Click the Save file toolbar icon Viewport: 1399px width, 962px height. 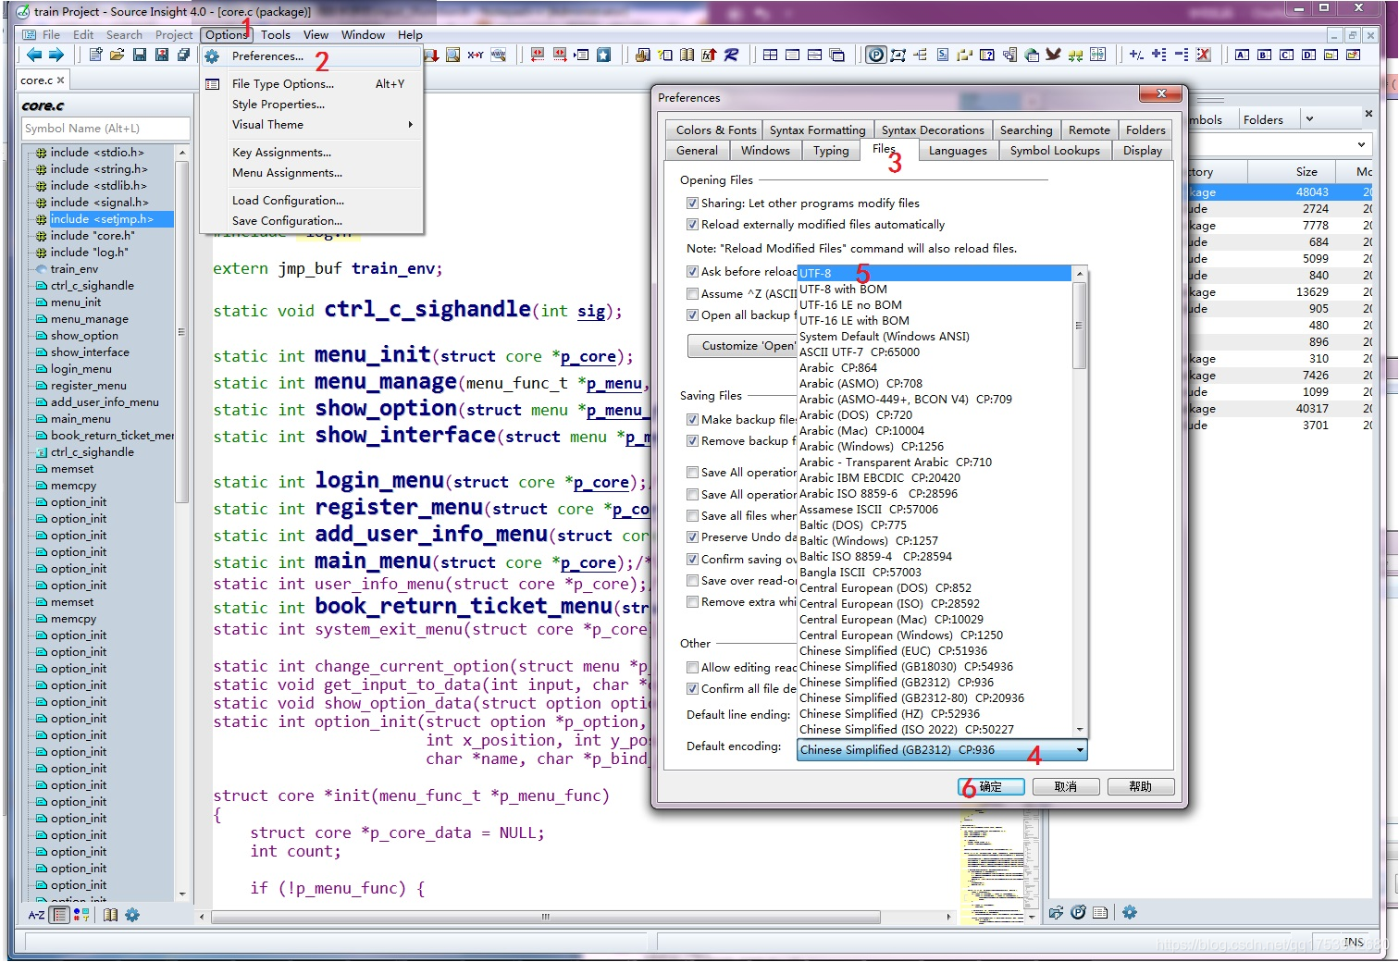click(140, 55)
